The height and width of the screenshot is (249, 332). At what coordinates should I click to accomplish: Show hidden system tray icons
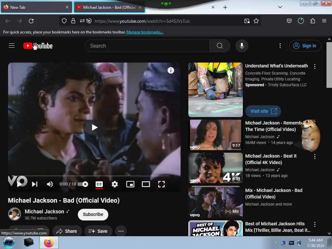coord(276,243)
